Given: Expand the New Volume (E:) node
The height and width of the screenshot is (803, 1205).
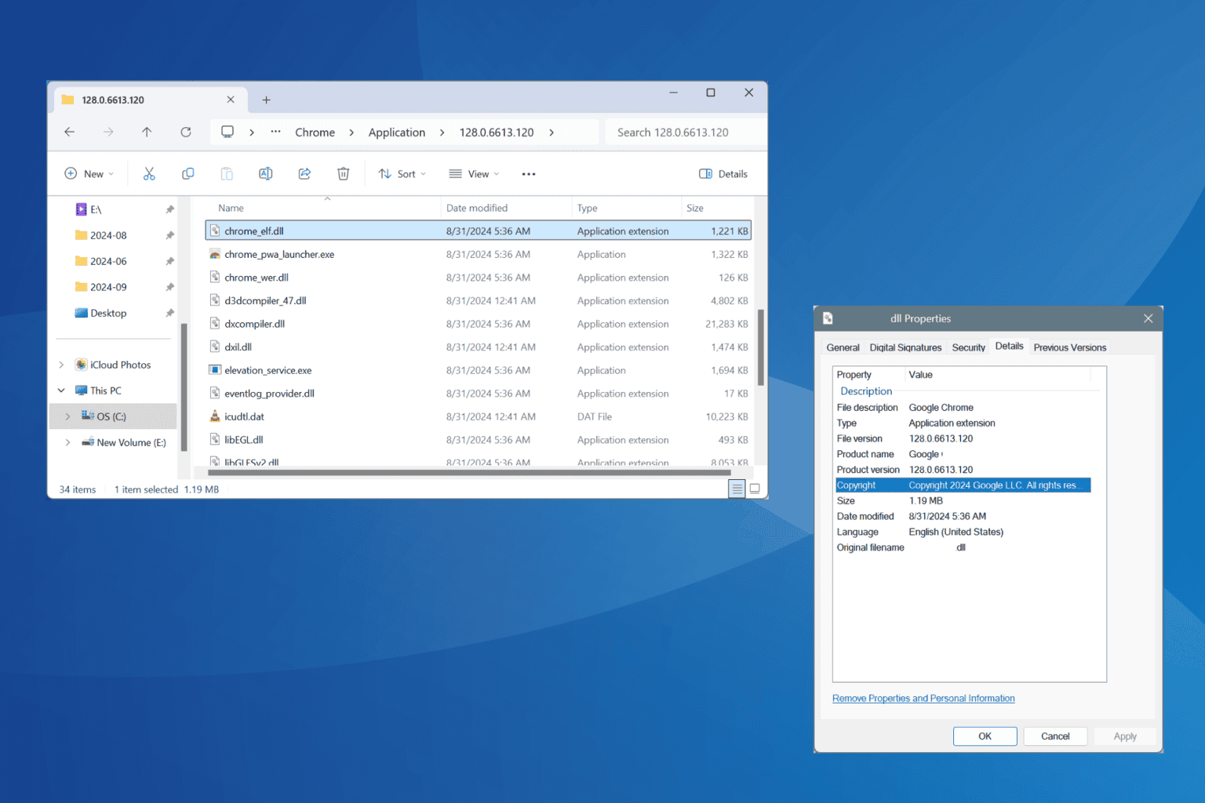Looking at the screenshot, I should click(x=67, y=442).
